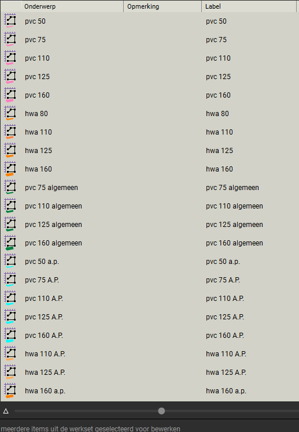Select the dark green pvc 160 algemeen icon
Viewport: 299px width, 432px height.
tap(10, 243)
